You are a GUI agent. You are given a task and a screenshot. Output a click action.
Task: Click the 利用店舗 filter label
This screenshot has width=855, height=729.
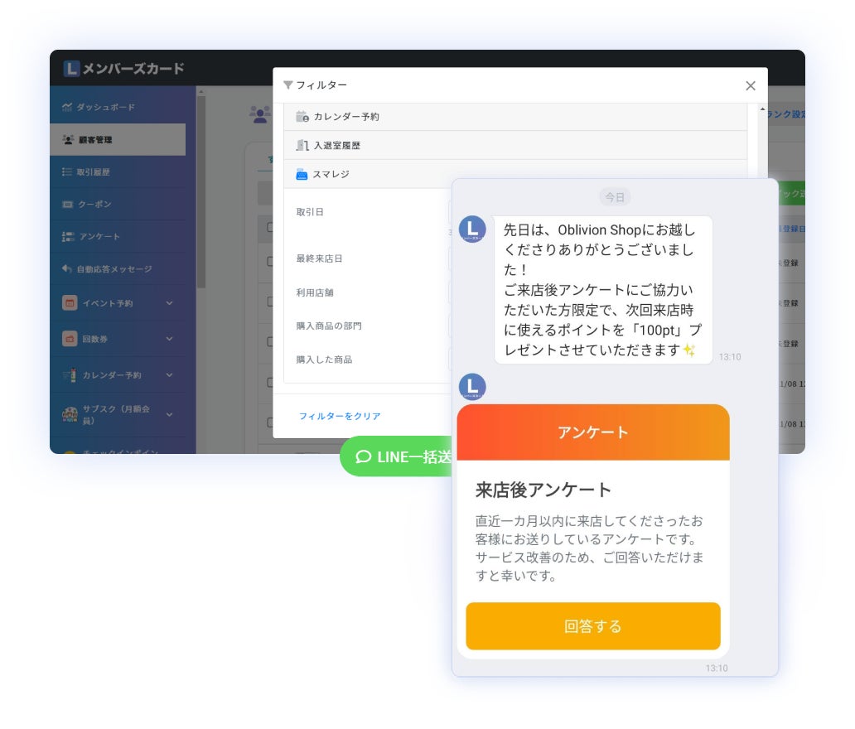[x=315, y=292]
